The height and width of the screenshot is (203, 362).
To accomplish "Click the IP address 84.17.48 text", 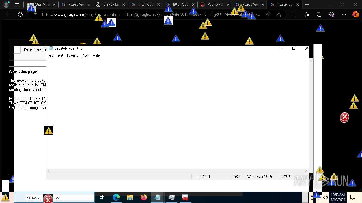I will pos(27,99).
